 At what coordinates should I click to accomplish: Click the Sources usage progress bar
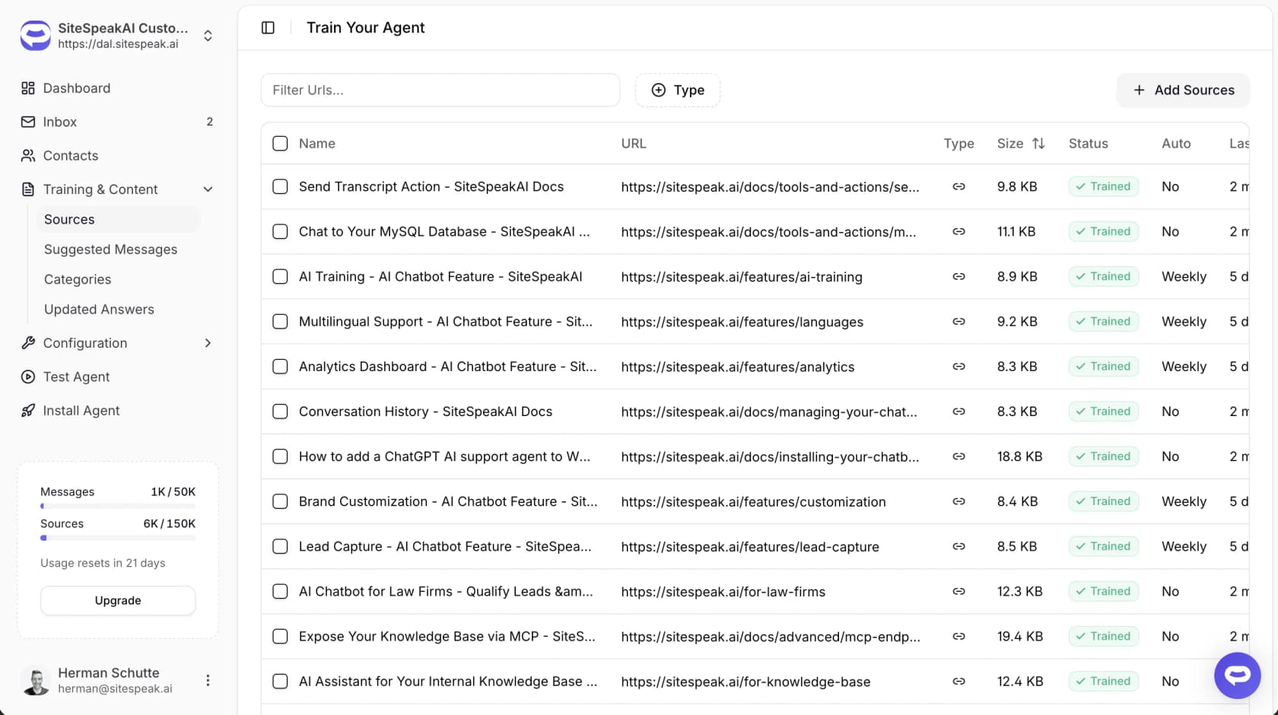click(118, 538)
